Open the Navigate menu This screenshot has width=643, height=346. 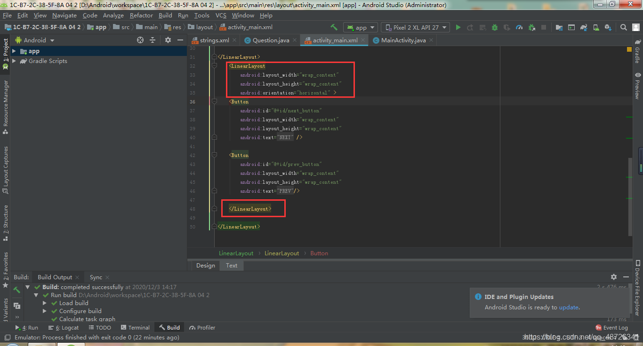tap(64, 15)
